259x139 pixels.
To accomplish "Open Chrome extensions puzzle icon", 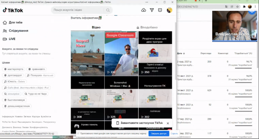I will coord(244,7).
